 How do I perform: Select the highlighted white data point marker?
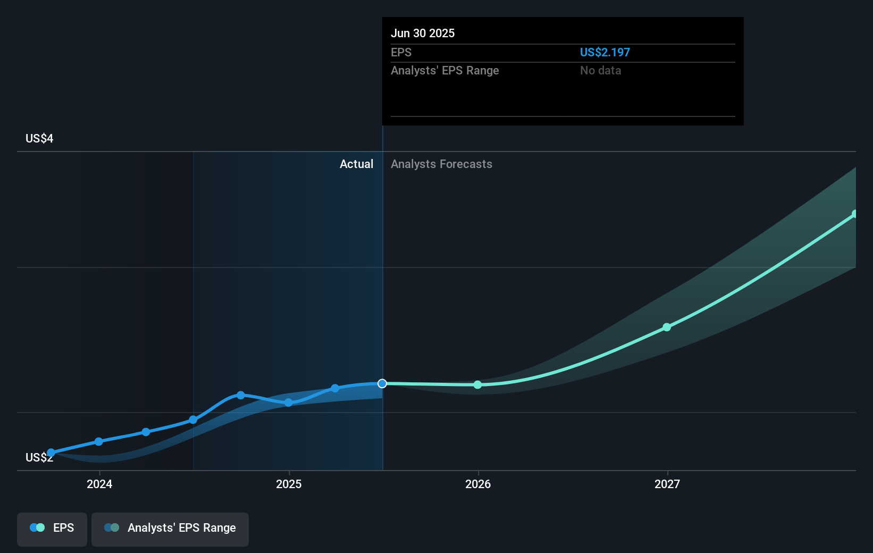coord(382,383)
